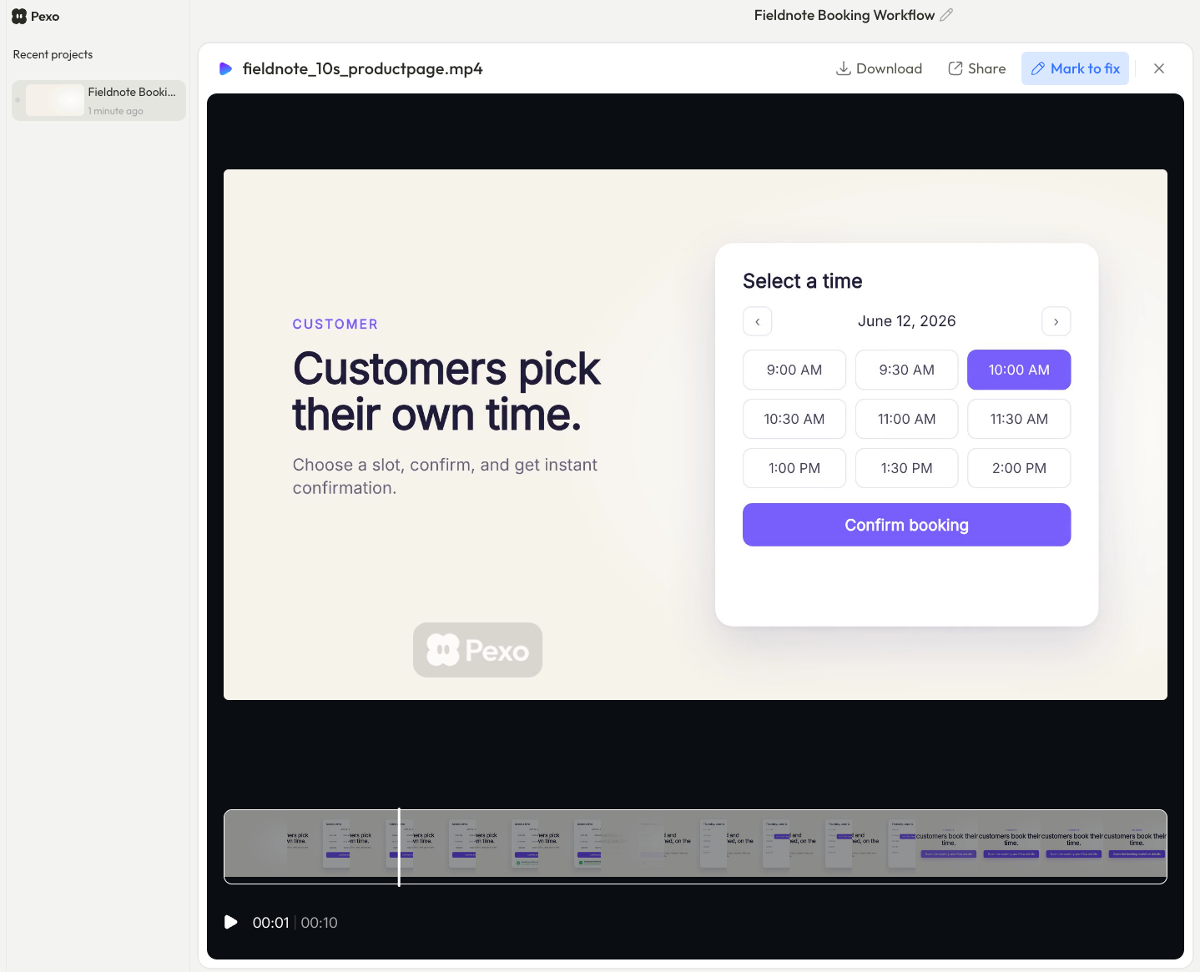Select the 10:00 AM slot
The height and width of the screenshot is (972, 1200).
[x=1019, y=370]
